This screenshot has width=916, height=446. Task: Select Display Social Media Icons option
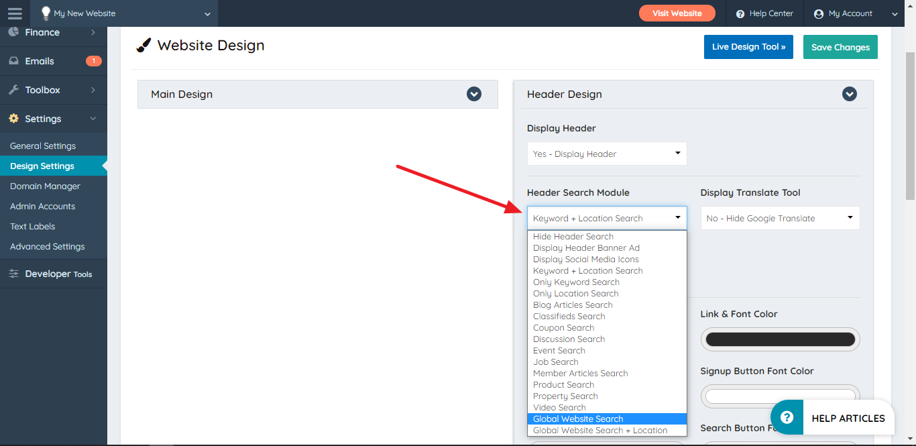(x=607, y=259)
